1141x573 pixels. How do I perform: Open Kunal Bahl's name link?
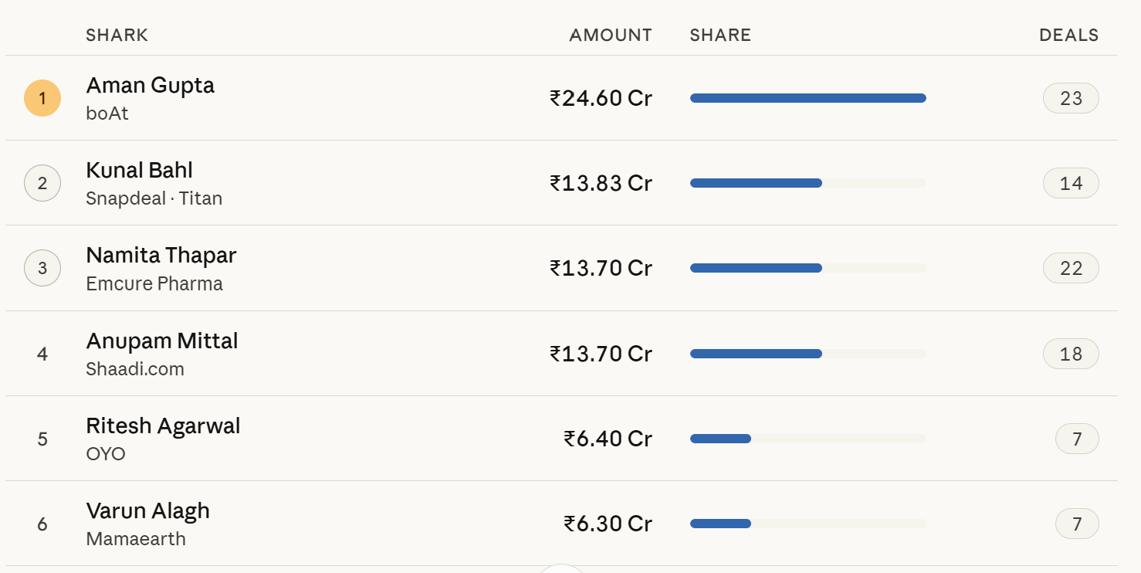[x=140, y=170]
